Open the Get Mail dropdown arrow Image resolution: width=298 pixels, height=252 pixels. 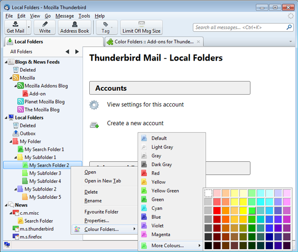click(29, 27)
